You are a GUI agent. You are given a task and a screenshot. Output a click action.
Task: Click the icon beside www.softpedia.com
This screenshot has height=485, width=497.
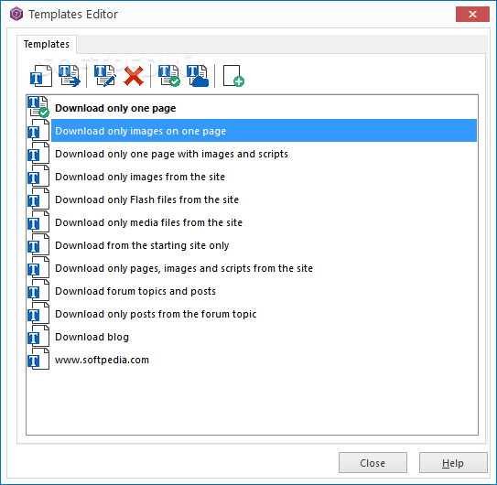38,359
